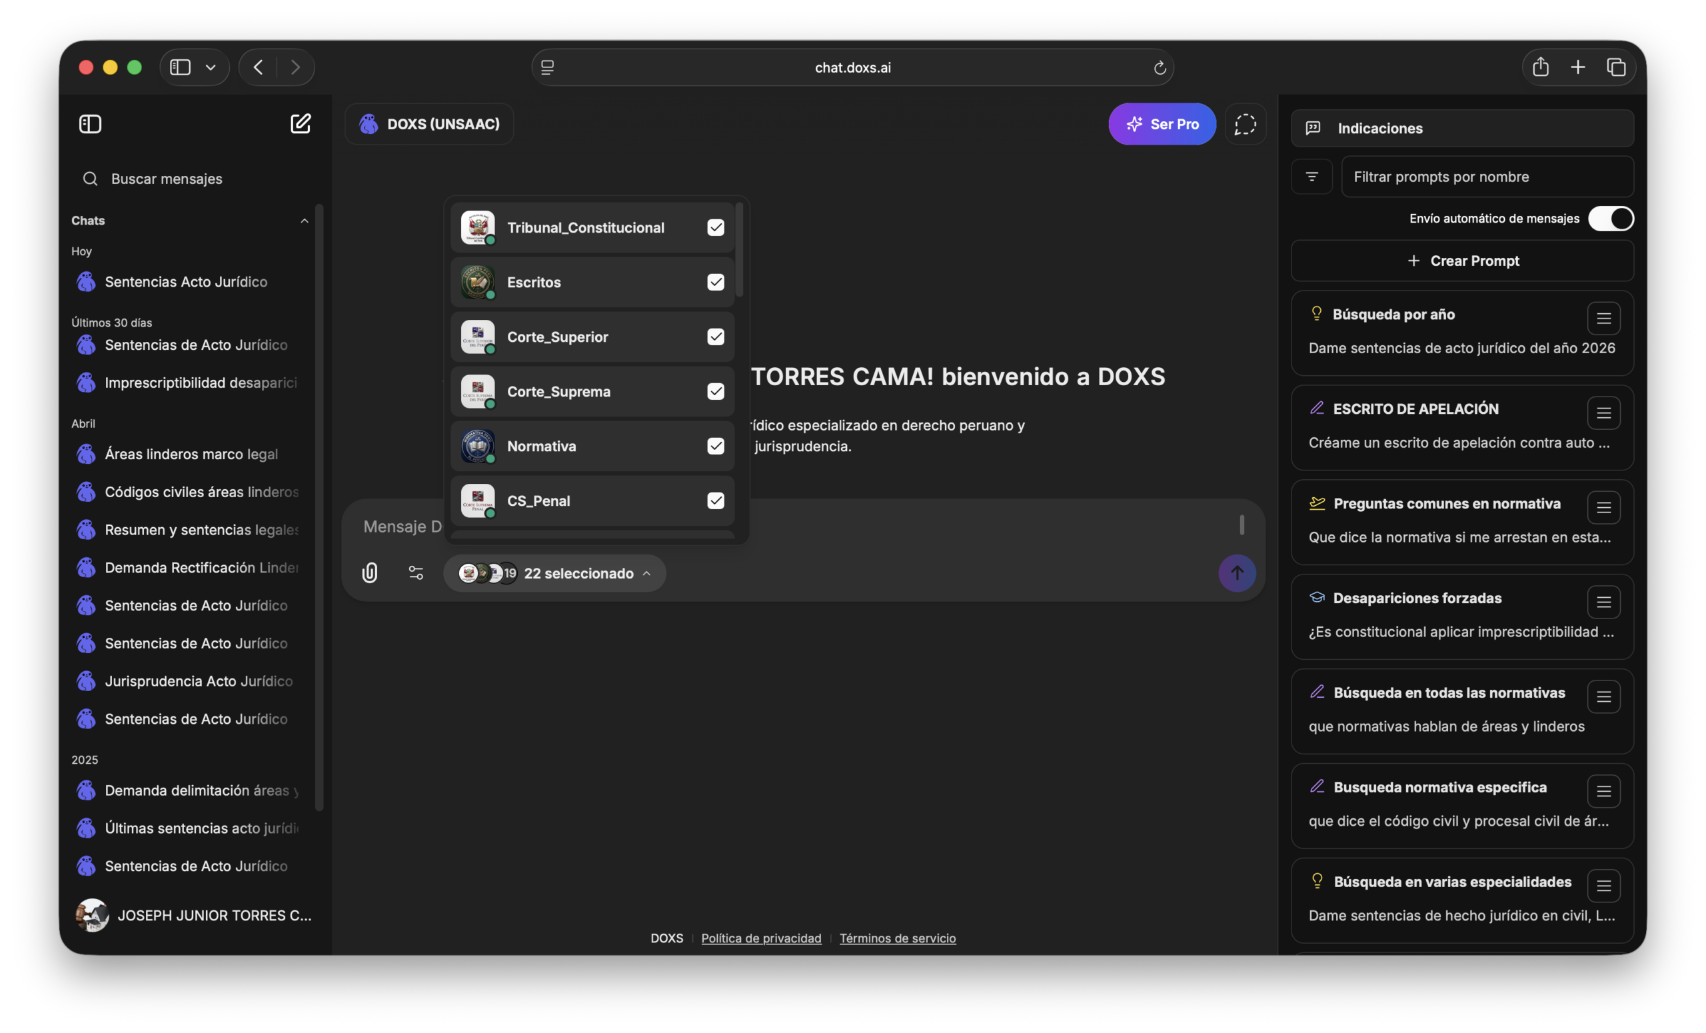Click the filter icon next to the prompt filter field
This screenshot has height=1033, width=1706.
(x=1312, y=177)
